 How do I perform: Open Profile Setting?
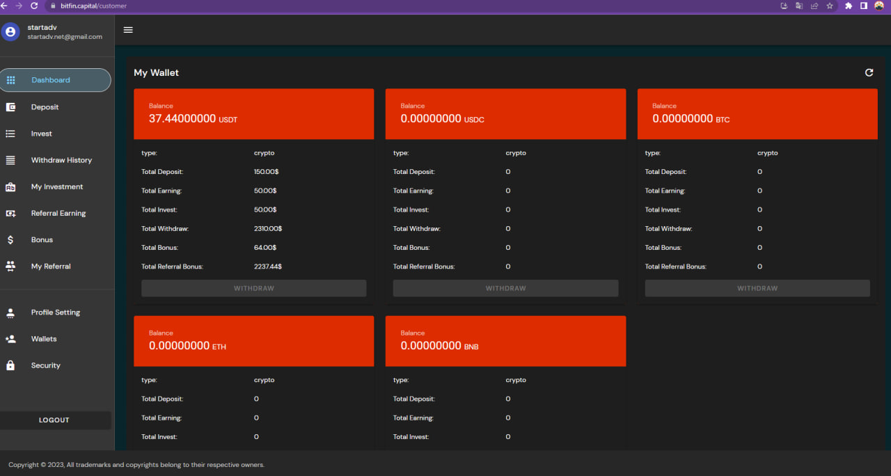56,312
